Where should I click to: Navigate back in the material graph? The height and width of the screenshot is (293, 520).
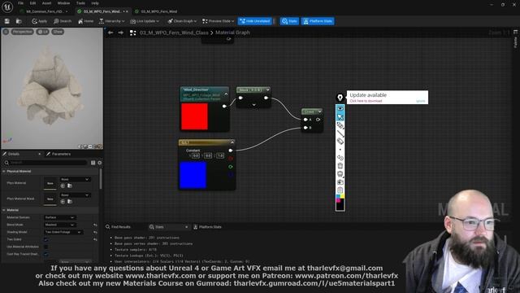110,33
